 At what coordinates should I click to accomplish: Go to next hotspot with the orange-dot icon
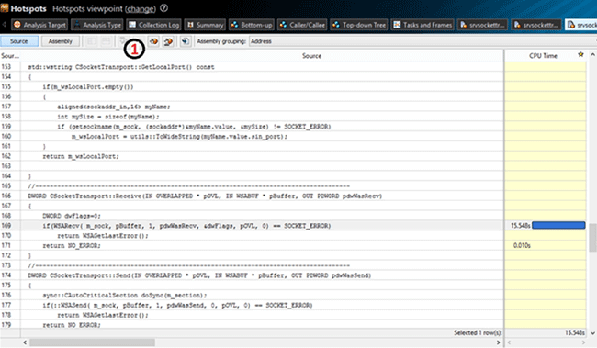click(x=153, y=41)
